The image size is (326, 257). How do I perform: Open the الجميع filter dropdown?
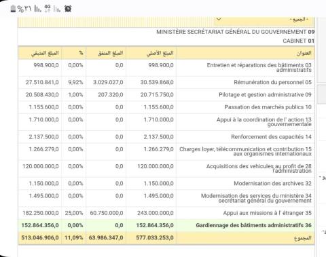(264, 20)
